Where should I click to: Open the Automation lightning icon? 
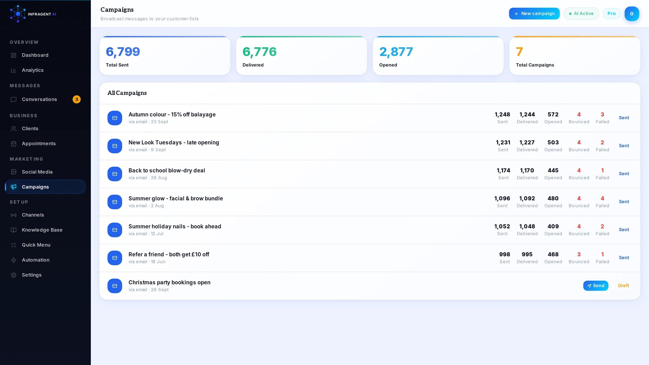[14, 260]
